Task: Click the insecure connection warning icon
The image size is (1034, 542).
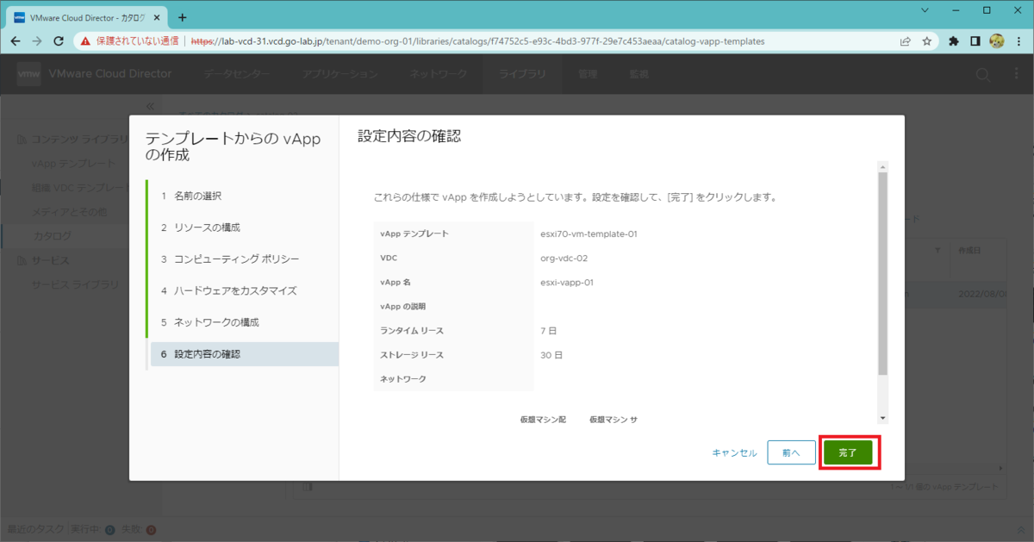Action: pyautogui.click(x=85, y=40)
